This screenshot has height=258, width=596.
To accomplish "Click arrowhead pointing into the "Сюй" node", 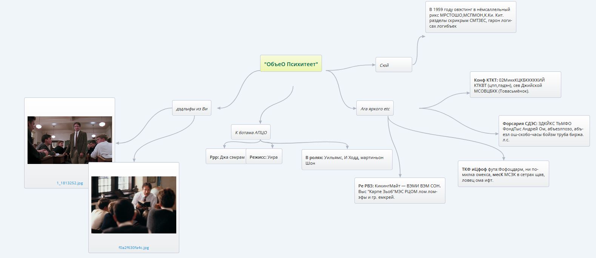I will pyautogui.click(x=373, y=65).
